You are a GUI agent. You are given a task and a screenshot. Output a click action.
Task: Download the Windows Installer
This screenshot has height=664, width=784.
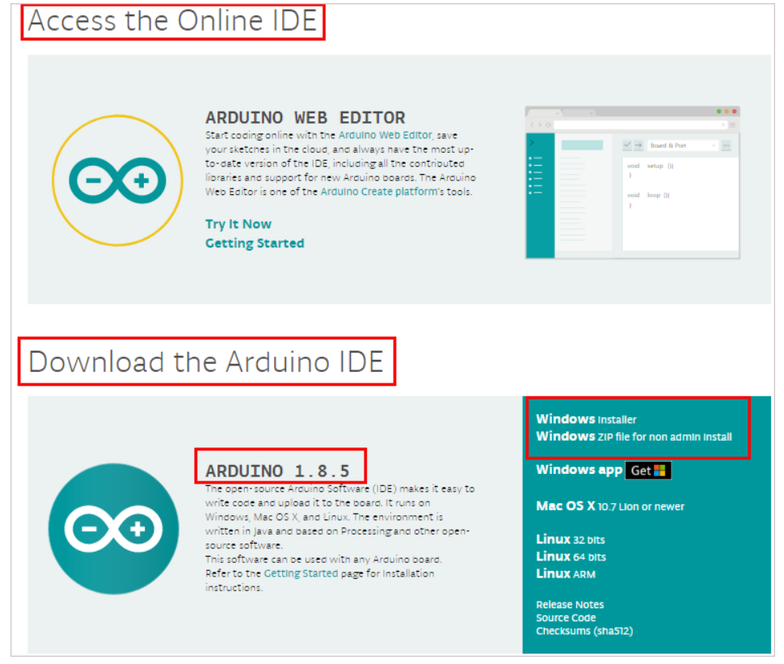pyautogui.click(x=586, y=419)
